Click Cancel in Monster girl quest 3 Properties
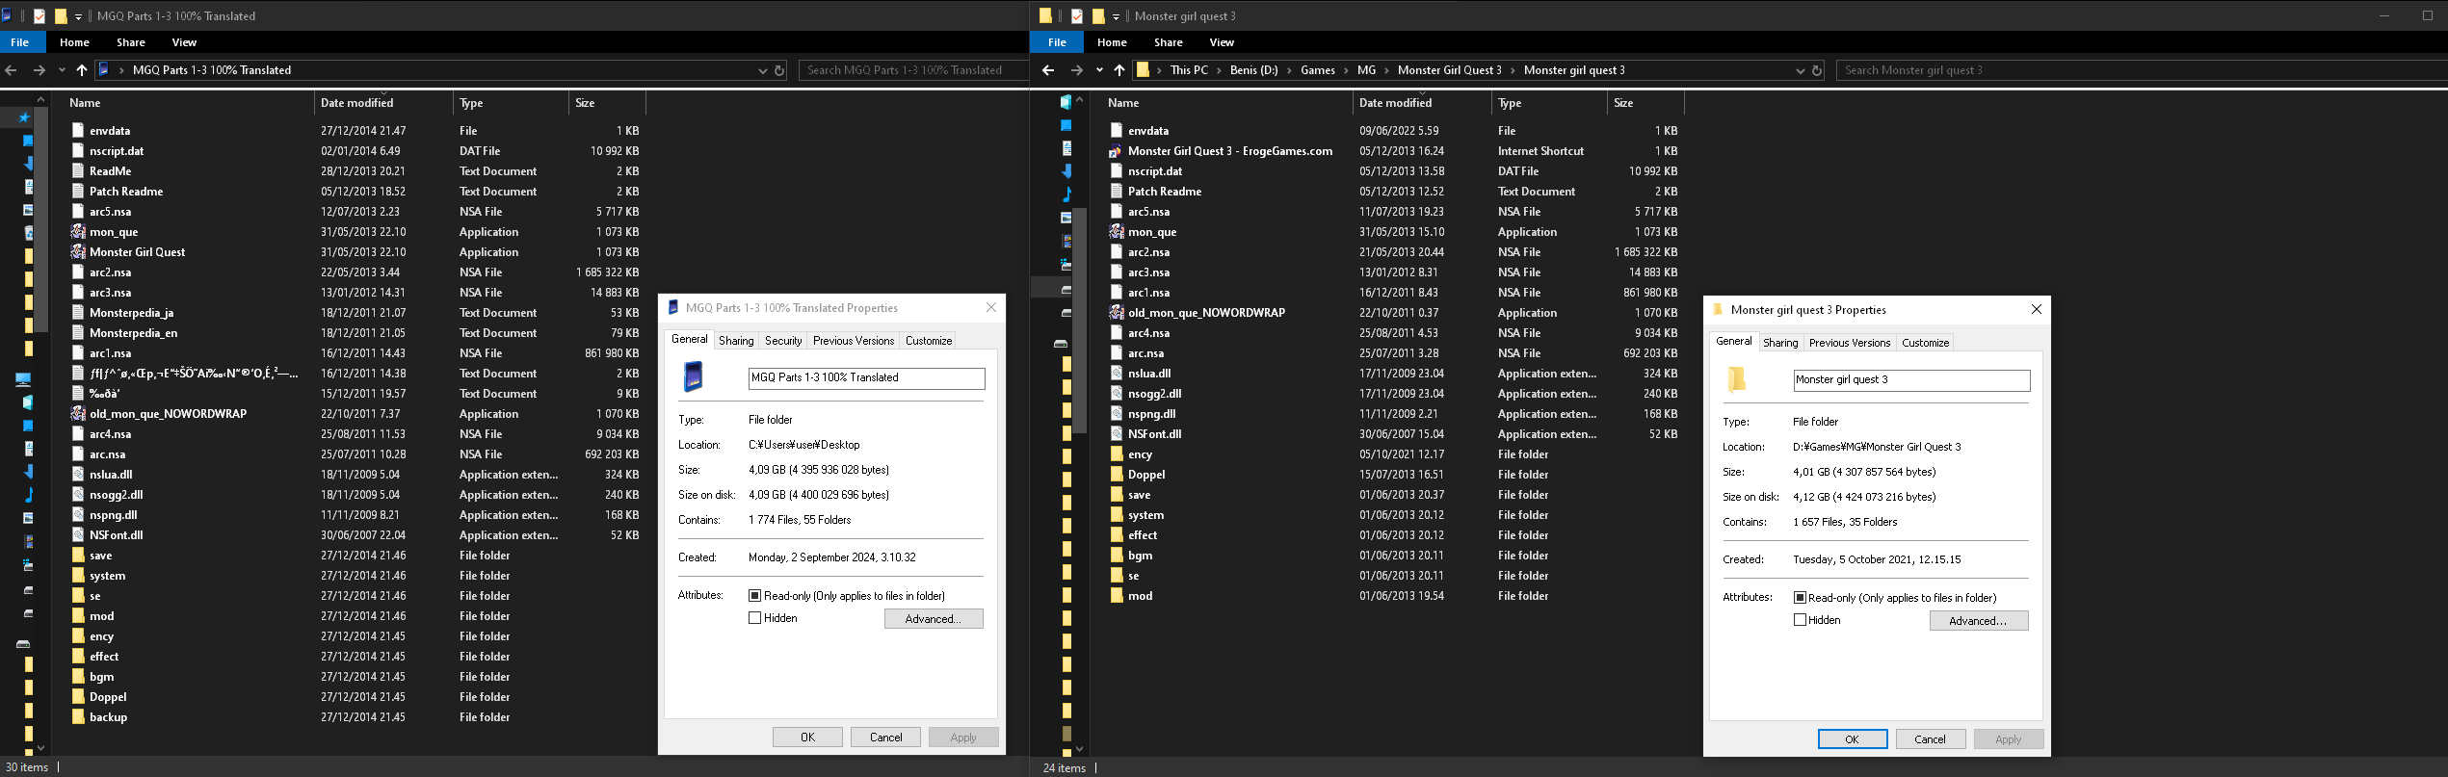The image size is (2448, 777). pos(1930,739)
